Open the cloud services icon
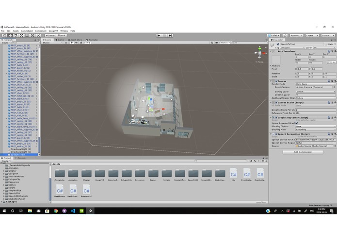337x239 pixels. click(x=285, y=35)
